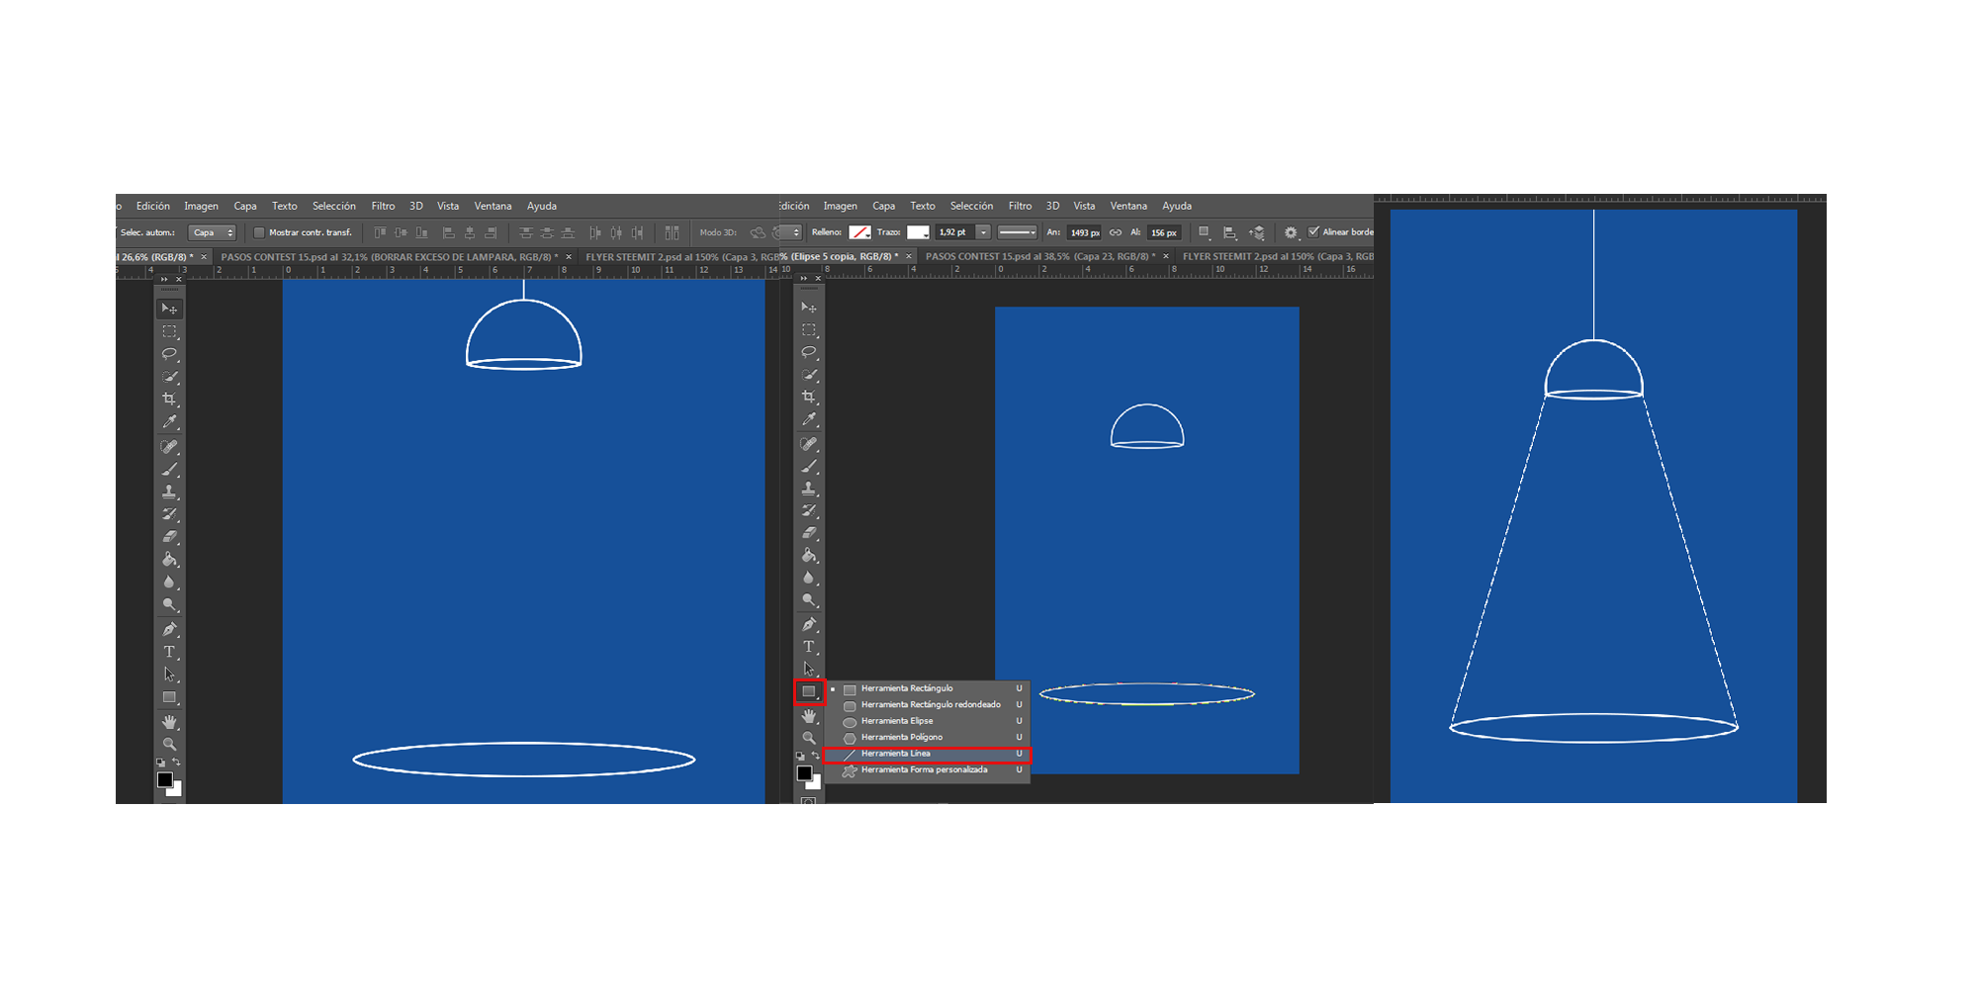Select Blur tool in left window toolbar
Image resolution: width=1978 pixels, height=989 pixels.
(x=169, y=583)
